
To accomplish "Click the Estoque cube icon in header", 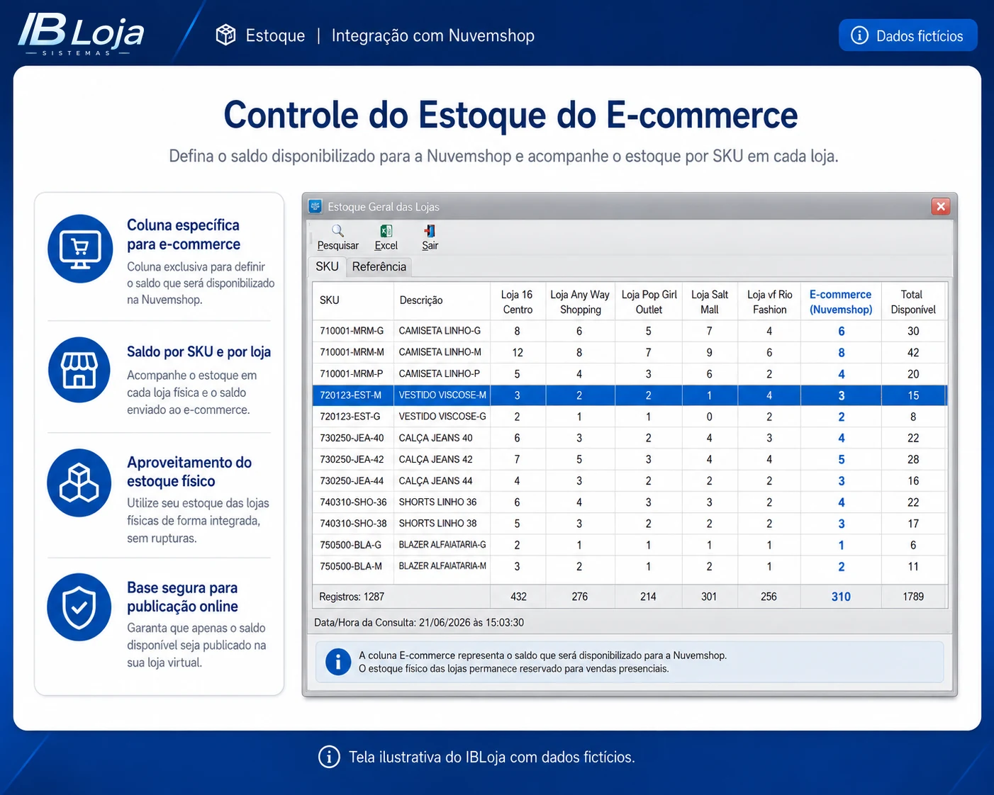I will pyautogui.click(x=225, y=35).
